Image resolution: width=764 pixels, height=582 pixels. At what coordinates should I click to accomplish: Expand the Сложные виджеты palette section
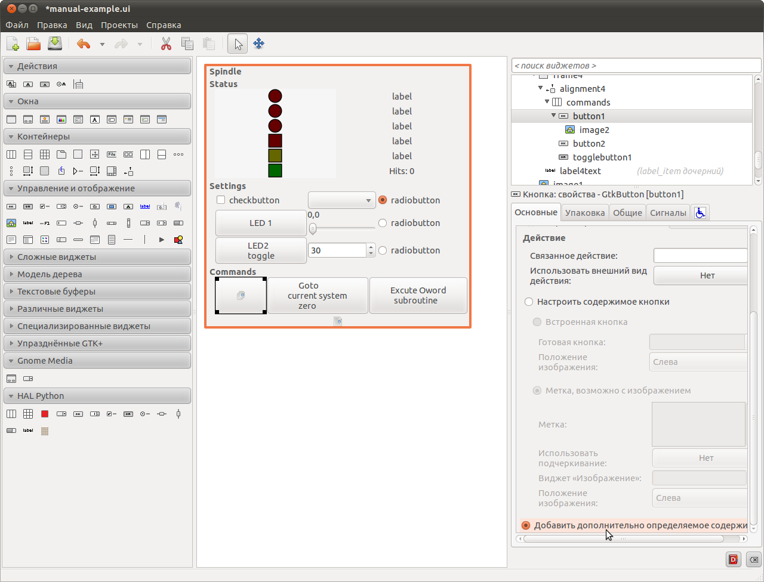97,257
